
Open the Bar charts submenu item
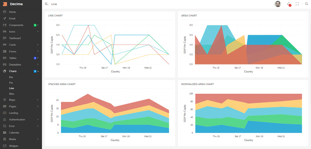11,77
